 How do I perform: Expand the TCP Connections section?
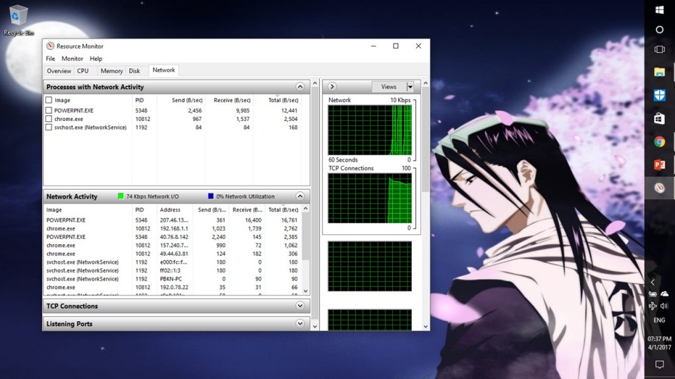pyautogui.click(x=301, y=306)
